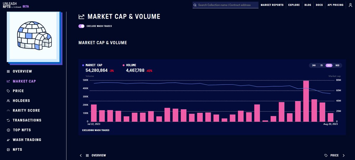
Task: Open the Rarity Score gauge icon
Action: pyautogui.click(x=8, y=110)
